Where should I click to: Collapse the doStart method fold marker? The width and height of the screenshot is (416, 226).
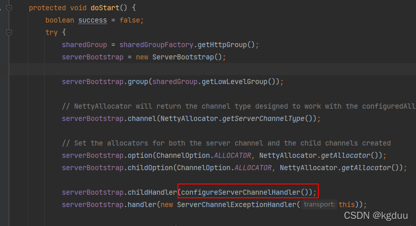9,8
